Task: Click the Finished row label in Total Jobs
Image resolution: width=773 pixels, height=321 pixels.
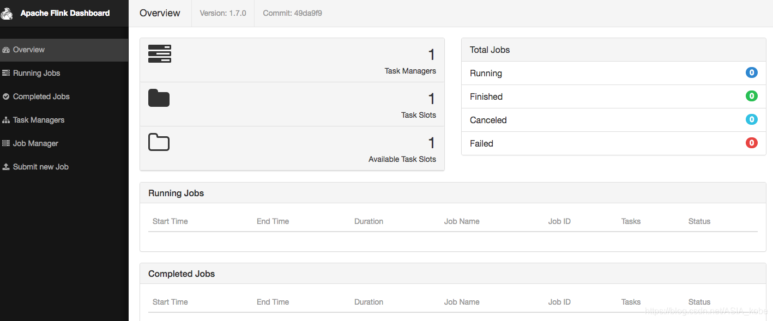Action: click(486, 96)
